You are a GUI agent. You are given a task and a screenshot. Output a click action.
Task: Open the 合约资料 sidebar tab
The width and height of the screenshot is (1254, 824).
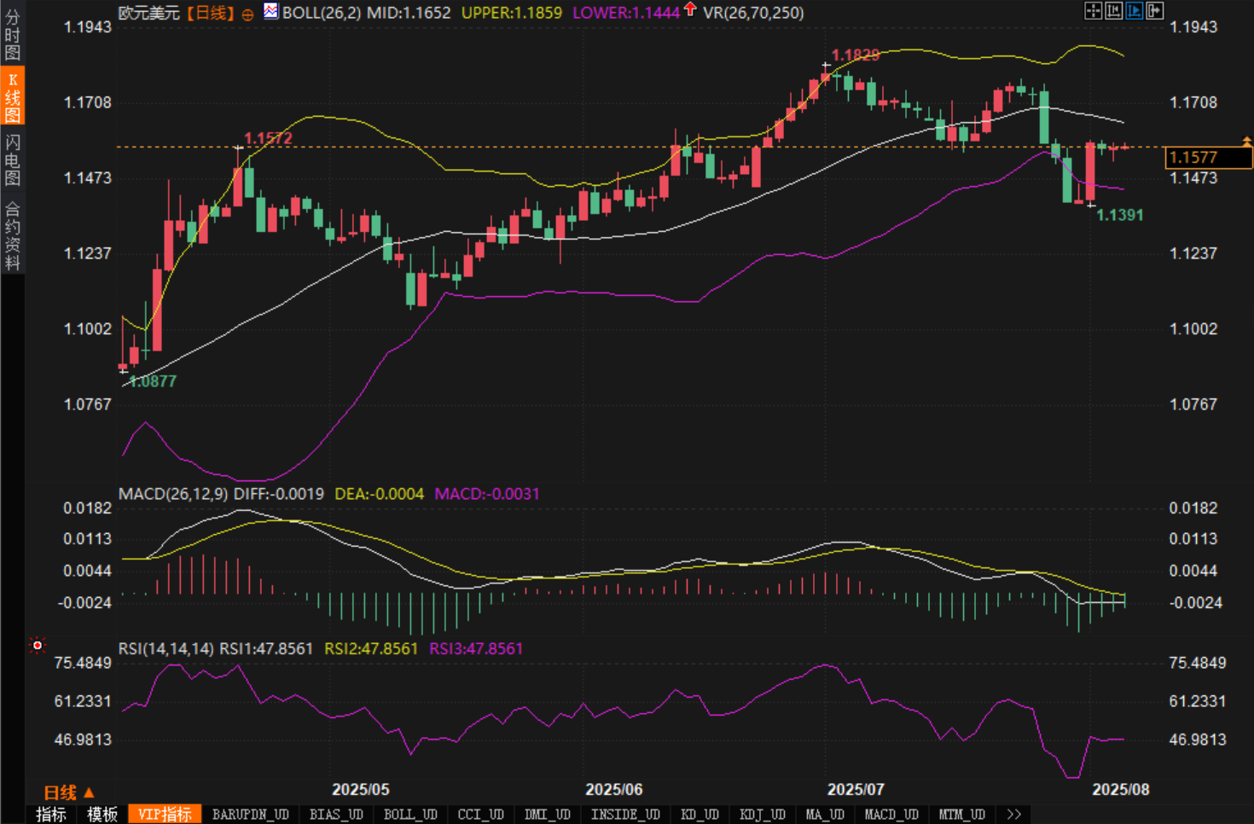(x=12, y=236)
